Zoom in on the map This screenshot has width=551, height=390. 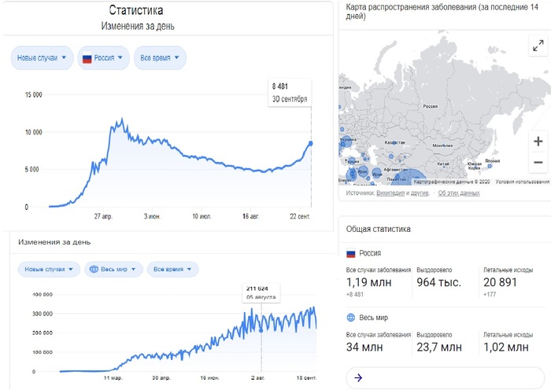tap(538, 142)
